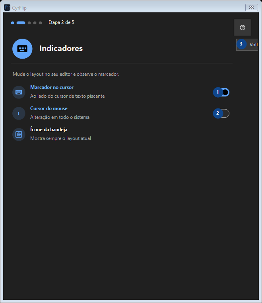Click the active second step progress pill
The width and height of the screenshot is (262, 303).
pos(21,23)
